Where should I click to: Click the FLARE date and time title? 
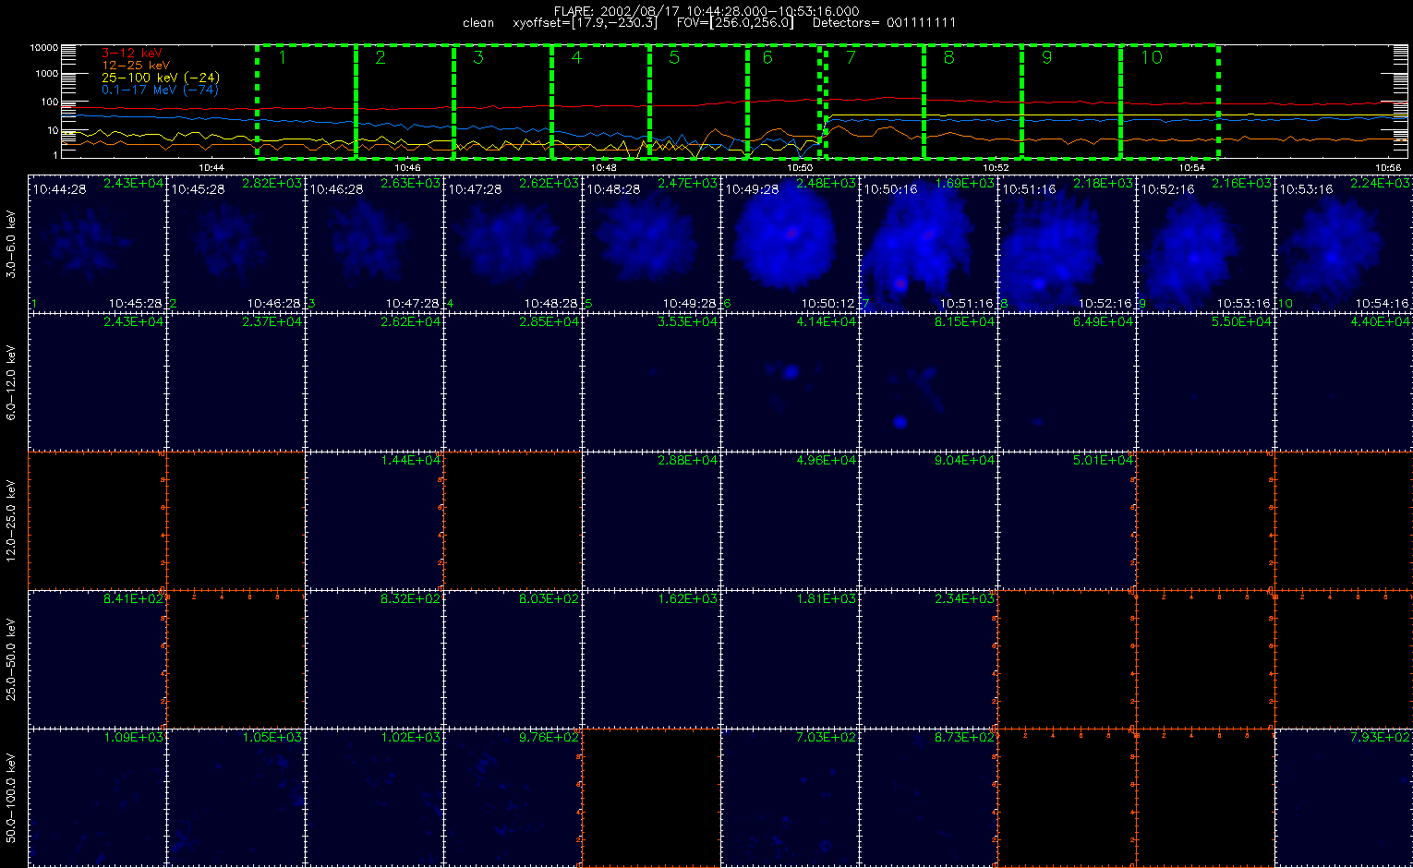[706, 11]
